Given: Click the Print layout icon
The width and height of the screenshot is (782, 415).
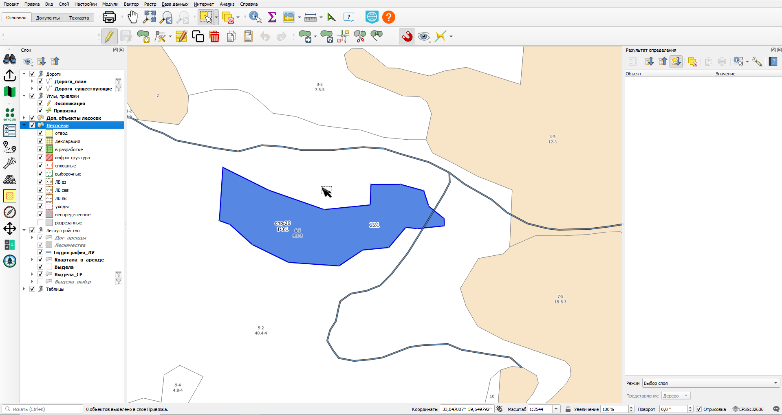Looking at the screenshot, I should coord(109,17).
